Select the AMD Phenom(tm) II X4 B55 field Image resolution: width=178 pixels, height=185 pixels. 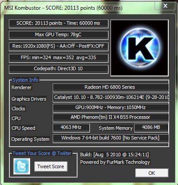click(111, 117)
